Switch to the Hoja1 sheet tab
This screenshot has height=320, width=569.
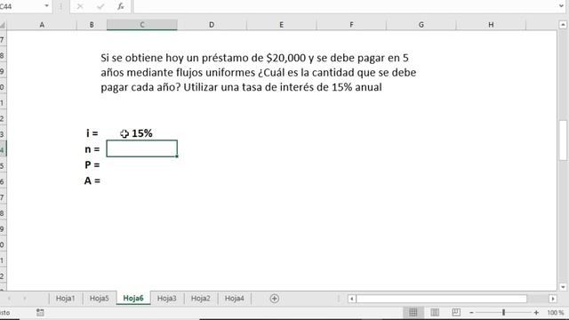coord(65,299)
